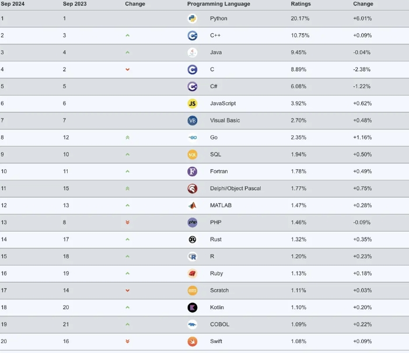
Task: Click the yellow JavaScript JS icon
Action: click(x=192, y=103)
